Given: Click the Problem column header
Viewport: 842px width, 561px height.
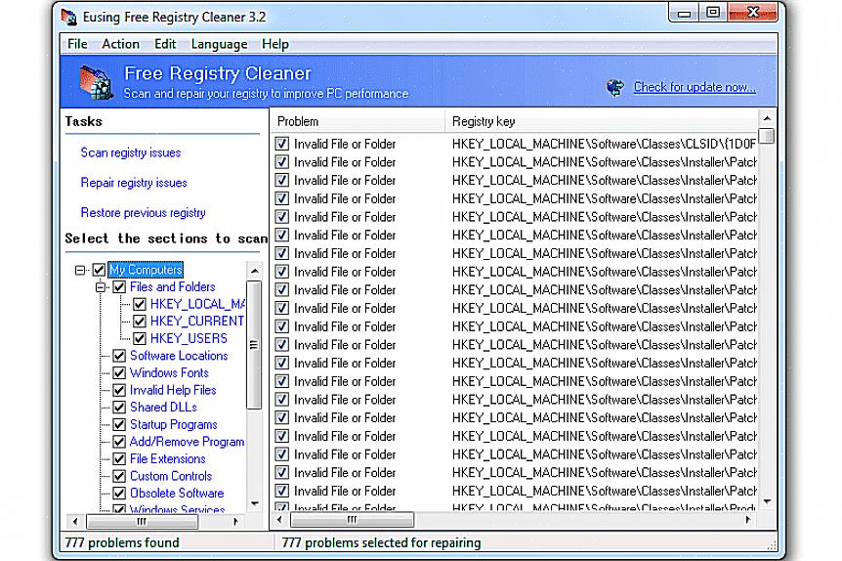Looking at the screenshot, I should 358,121.
